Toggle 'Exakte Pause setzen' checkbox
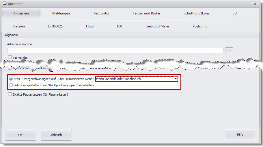This screenshot has height=147, width=263. click(x=10, y=94)
